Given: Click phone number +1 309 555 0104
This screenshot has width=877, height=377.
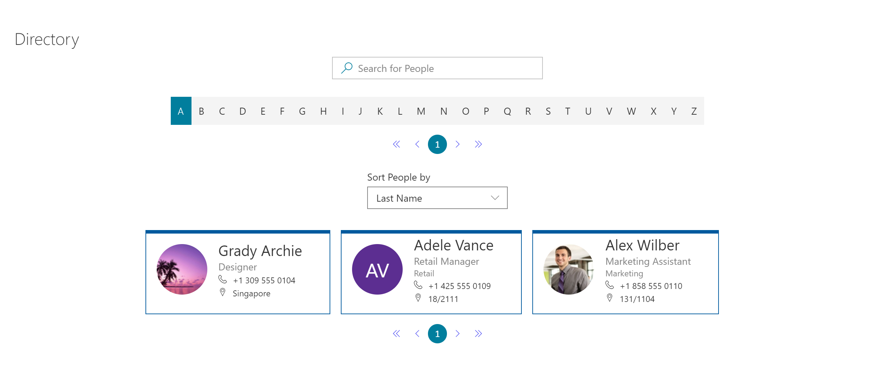Looking at the screenshot, I should tap(264, 281).
